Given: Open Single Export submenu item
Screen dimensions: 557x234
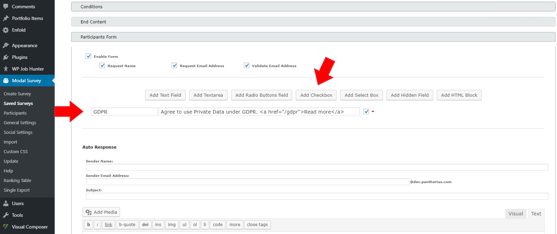Looking at the screenshot, I should [x=17, y=190].
